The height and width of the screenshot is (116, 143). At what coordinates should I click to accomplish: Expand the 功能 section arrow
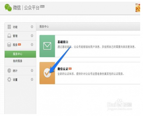[32, 27]
